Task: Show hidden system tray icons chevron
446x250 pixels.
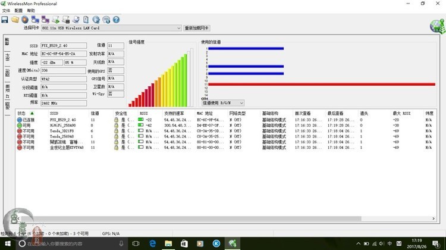Action: coord(359,243)
